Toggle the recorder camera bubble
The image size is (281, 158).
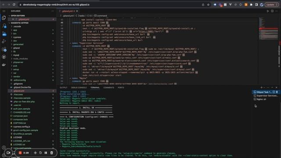click(x=8, y=153)
